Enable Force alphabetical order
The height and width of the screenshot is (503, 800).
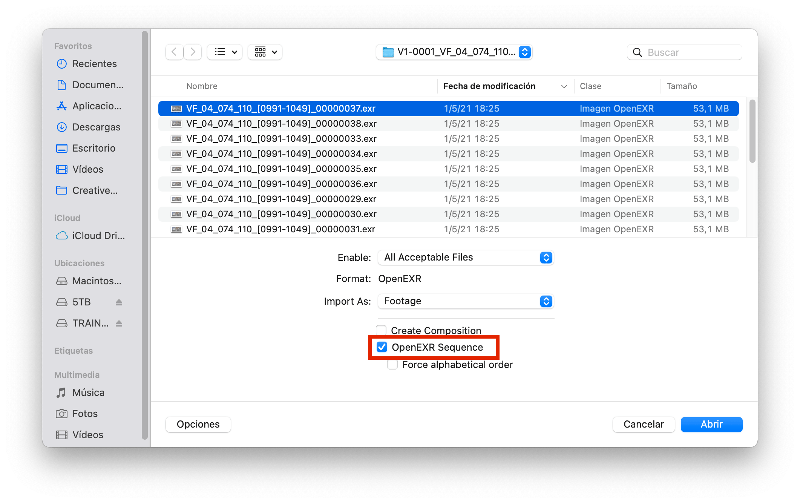392,364
